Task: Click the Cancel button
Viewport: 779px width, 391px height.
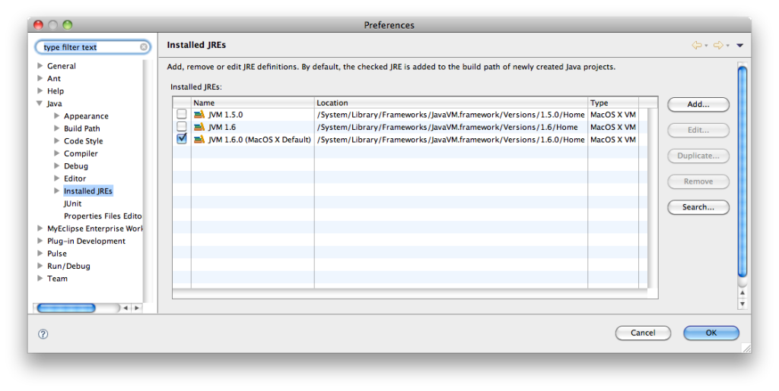Action: [643, 333]
